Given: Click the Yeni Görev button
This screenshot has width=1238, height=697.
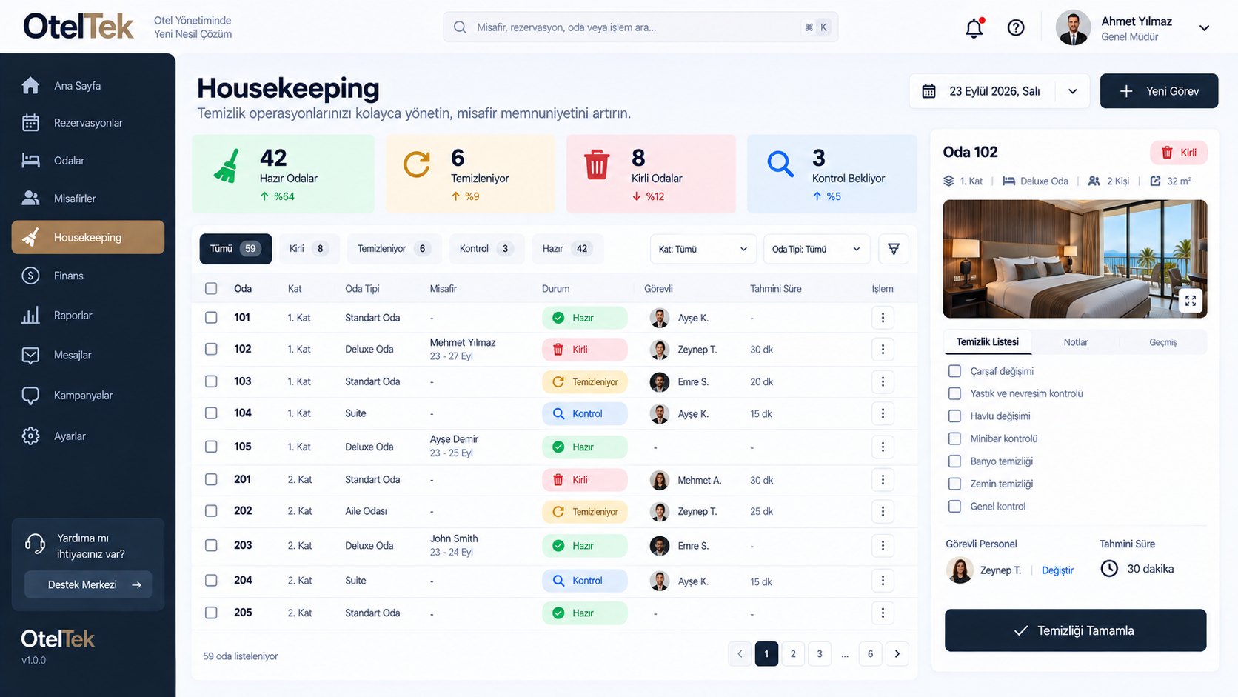Looking at the screenshot, I should (x=1159, y=91).
